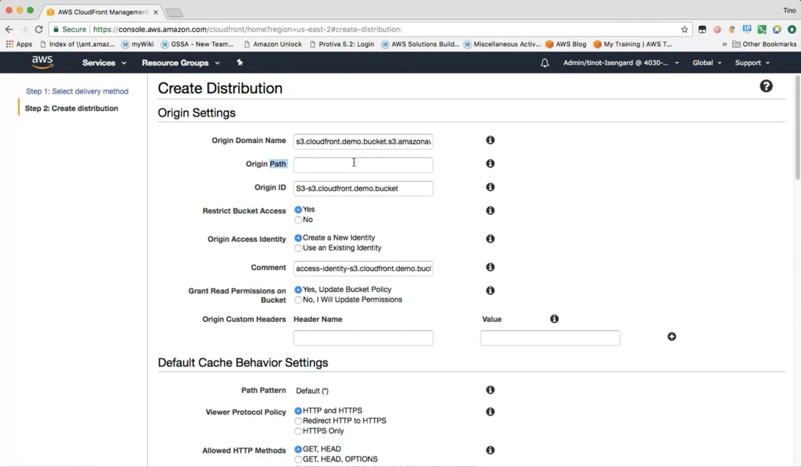The height and width of the screenshot is (467, 801).
Task: Open the AWS notifications bell
Action: 544,63
